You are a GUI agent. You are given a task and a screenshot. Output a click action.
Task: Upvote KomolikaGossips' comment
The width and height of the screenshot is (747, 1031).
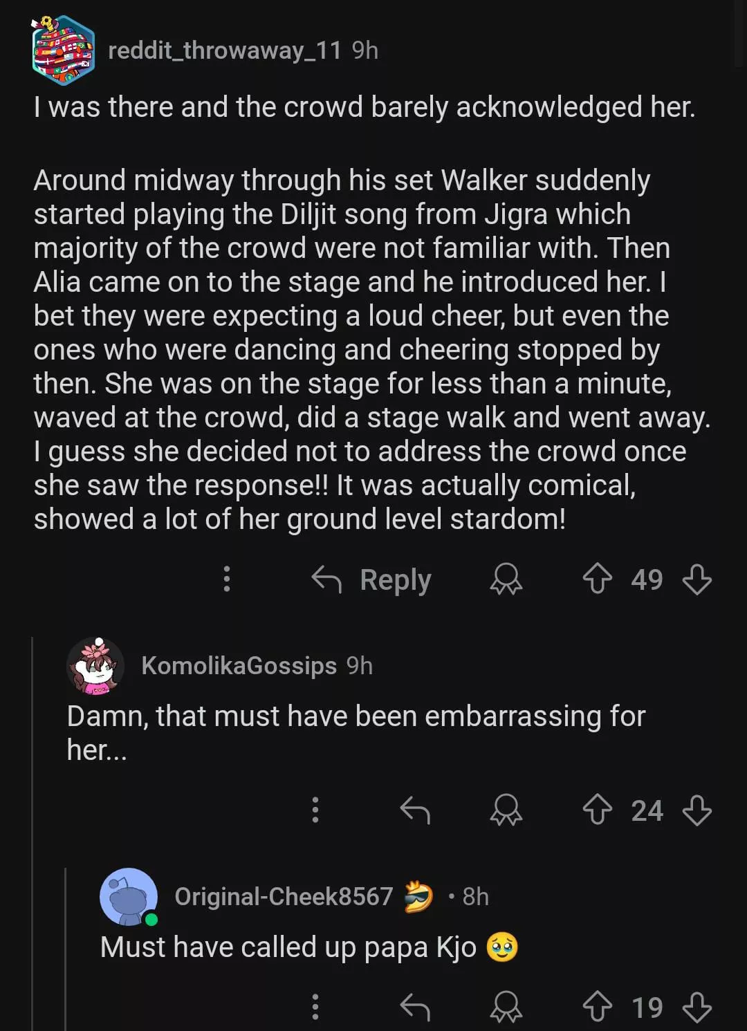(x=597, y=810)
